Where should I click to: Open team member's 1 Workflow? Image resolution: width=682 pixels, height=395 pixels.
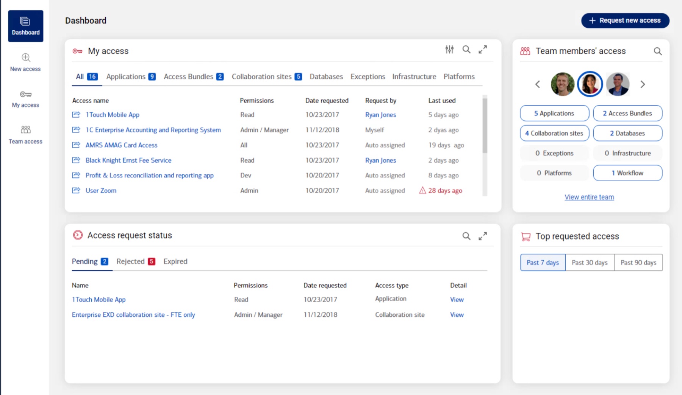pos(627,173)
